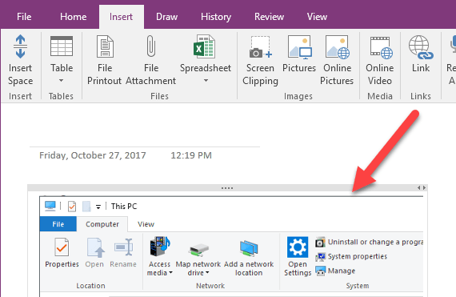Select the File Printout icon
This screenshot has width=456, height=297.
[x=105, y=46]
